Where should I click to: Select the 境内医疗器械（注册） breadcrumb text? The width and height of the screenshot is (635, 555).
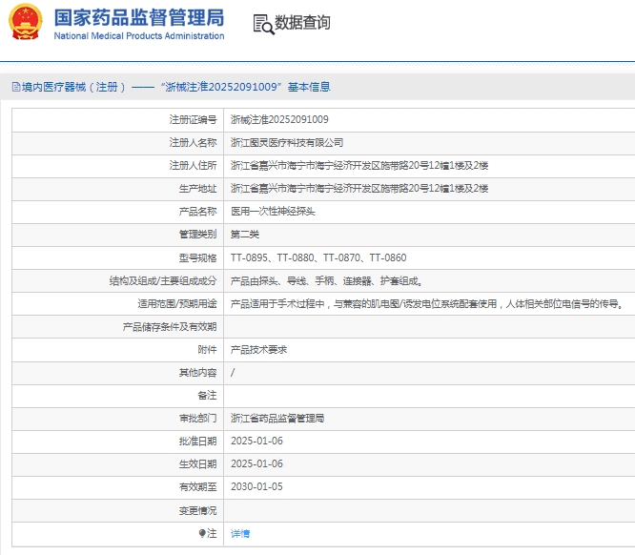pyautogui.click(x=73, y=87)
